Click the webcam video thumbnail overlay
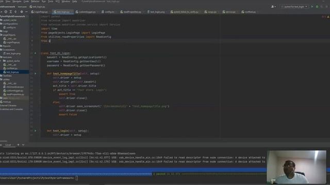Viewport: 330px width, 185px height. pyautogui.click(x=296, y=167)
